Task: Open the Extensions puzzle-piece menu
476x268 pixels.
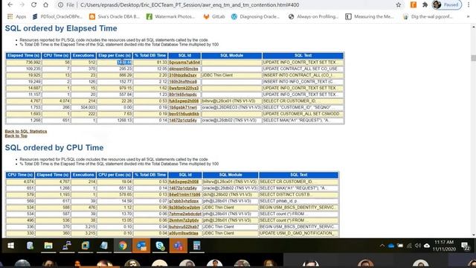Action: click(425, 4)
